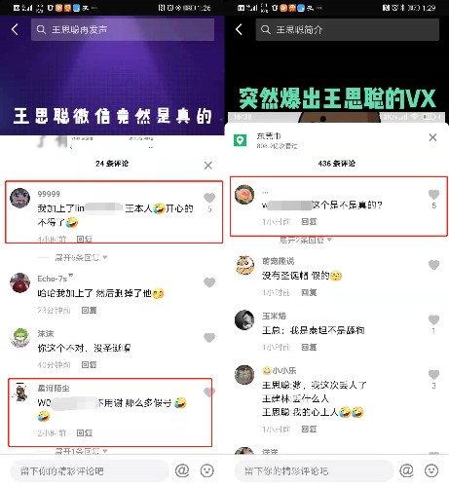Expand 1 reply under 星河陌尘's comment
Screen dimensions: 449x487
(81, 451)
